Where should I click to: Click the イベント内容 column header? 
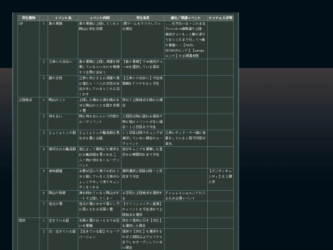(x=100, y=18)
